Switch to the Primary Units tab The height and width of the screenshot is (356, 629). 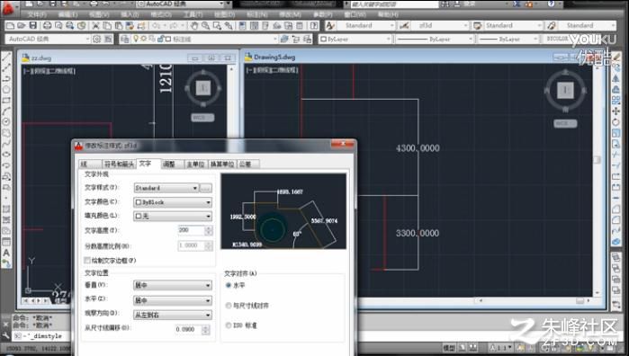click(195, 164)
